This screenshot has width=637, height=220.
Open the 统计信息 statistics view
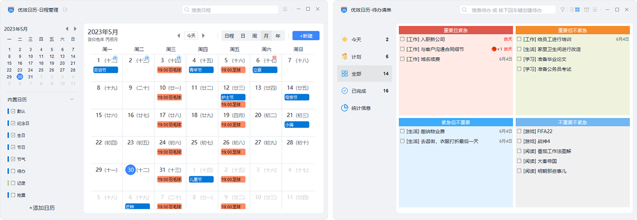(x=360, y=108)
